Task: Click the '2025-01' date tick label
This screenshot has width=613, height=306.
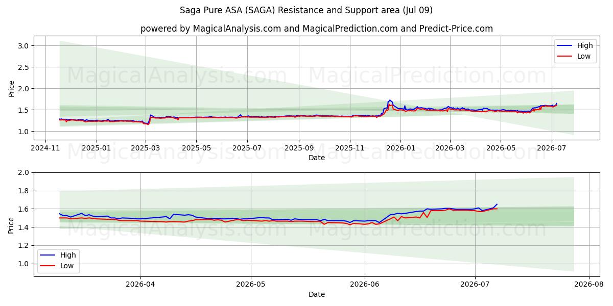Action: coord(97,148)
